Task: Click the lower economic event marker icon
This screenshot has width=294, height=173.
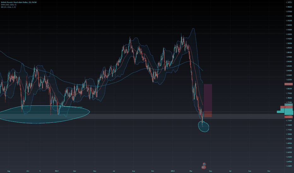Action: [x=204, y=167]
